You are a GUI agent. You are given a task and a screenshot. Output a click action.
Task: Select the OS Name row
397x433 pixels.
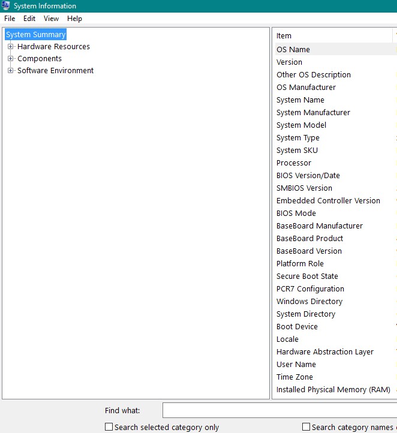point(336,49)
